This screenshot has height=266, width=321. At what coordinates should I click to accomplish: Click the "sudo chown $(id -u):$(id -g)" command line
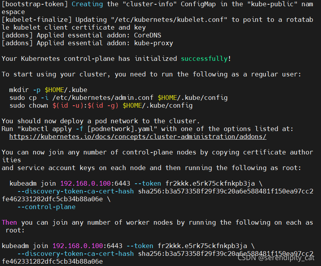pyautogui.click(x=101, y=106)
